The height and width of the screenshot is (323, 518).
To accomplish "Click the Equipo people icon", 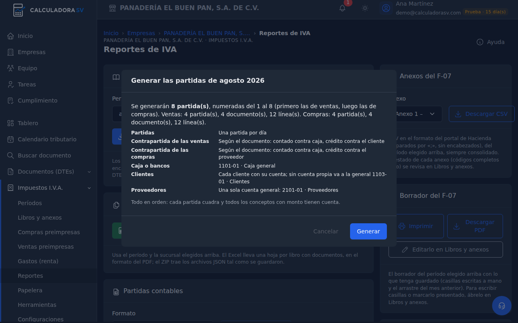I will point(11,68).
